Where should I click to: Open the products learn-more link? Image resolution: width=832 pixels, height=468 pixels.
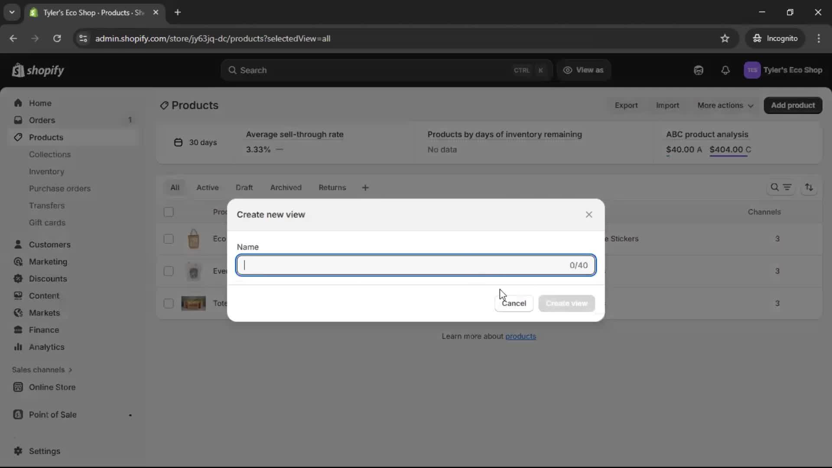pyautogui.click(x=521, y=336)
